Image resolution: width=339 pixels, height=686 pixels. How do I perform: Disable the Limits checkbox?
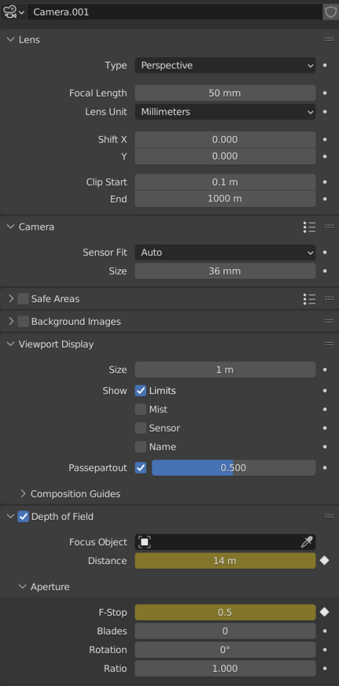click(x=141, y=391)
